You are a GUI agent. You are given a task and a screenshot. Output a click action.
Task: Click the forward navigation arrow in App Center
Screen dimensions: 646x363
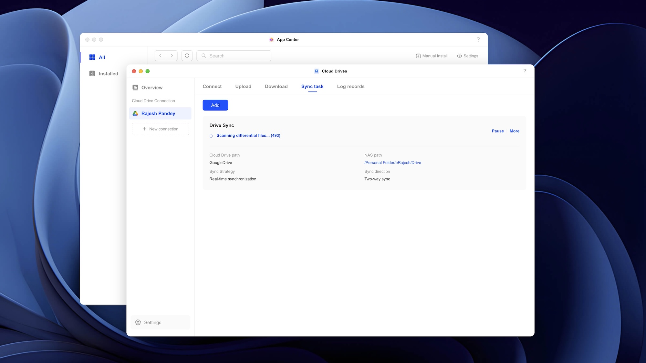172,56
